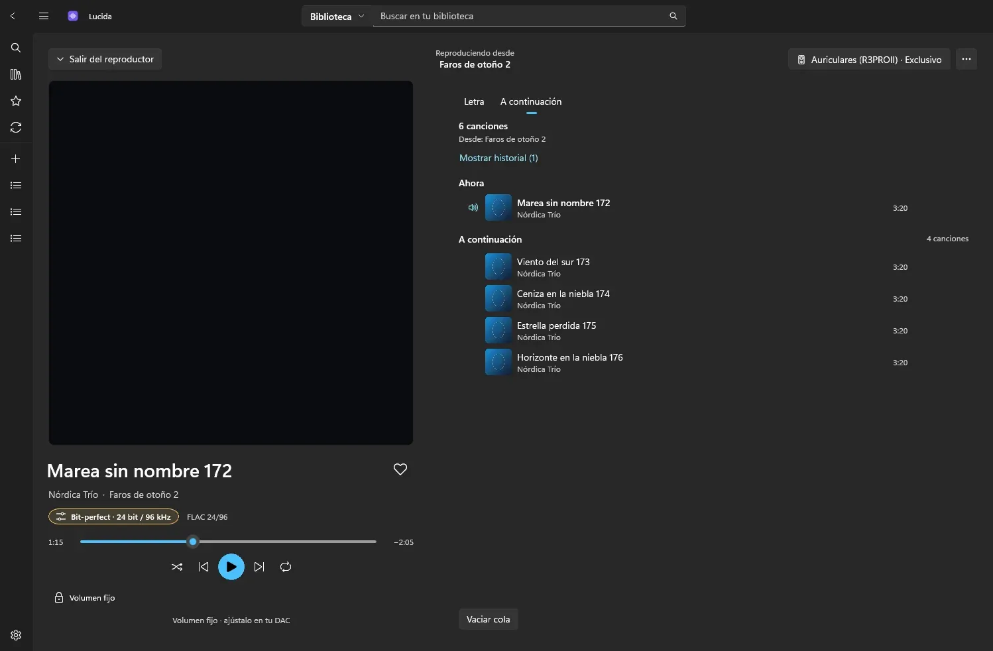Viewport: 993px width, 651px height.
Task: Toggle the play button
Action: click(x=231, y=567)
